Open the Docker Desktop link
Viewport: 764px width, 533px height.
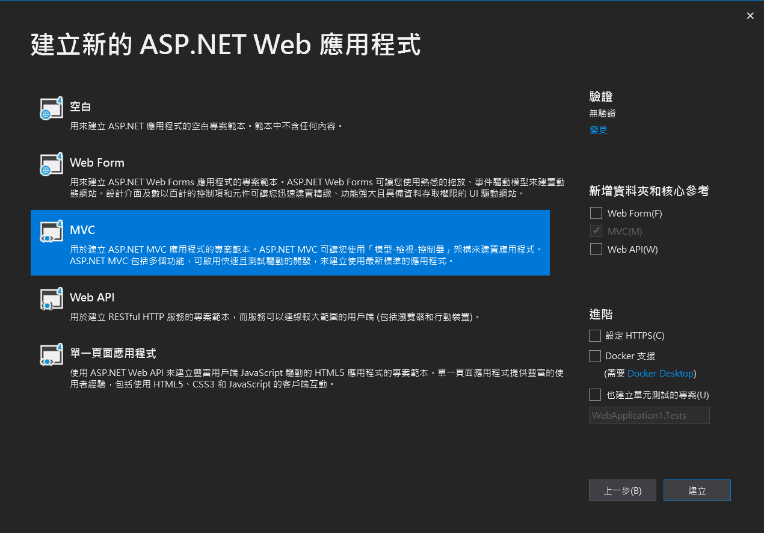pyautogui.click(x=660, y=374)
